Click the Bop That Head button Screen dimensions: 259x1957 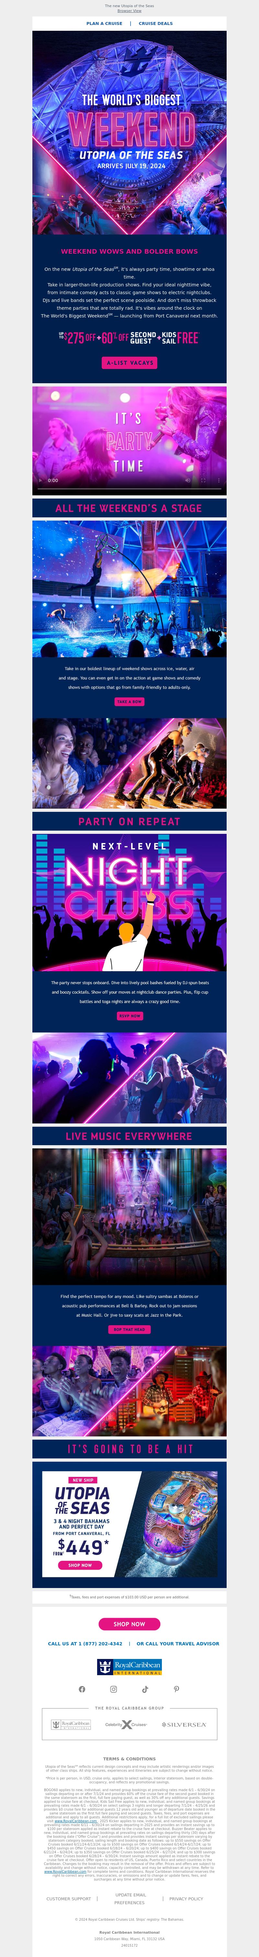(130, 1330)
